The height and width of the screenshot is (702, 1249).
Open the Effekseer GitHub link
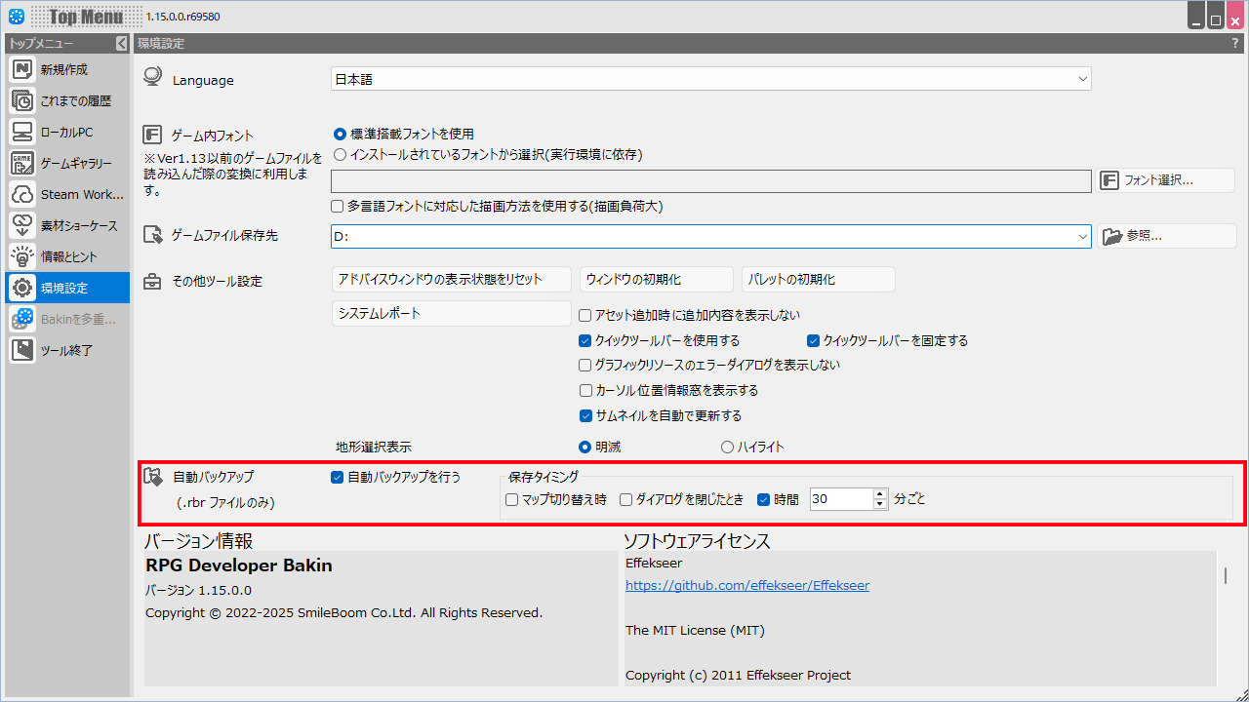(746, 585)
